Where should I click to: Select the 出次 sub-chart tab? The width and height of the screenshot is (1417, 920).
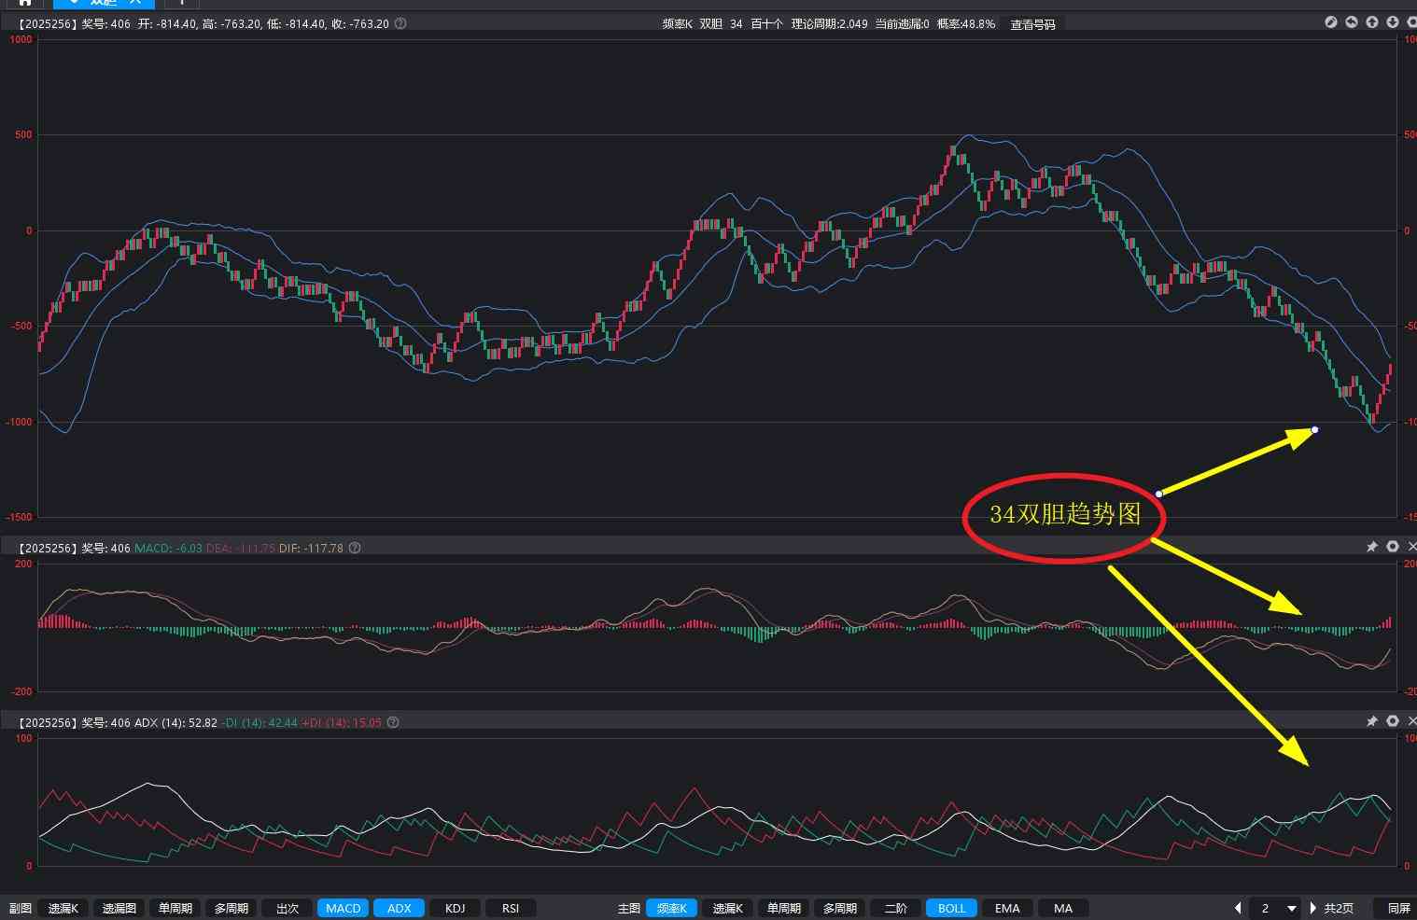pos(288,909)
